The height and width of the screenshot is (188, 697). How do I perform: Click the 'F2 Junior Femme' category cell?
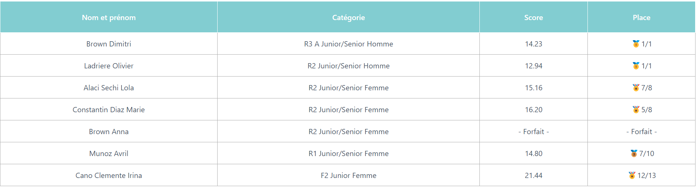[x=348, y=175]
